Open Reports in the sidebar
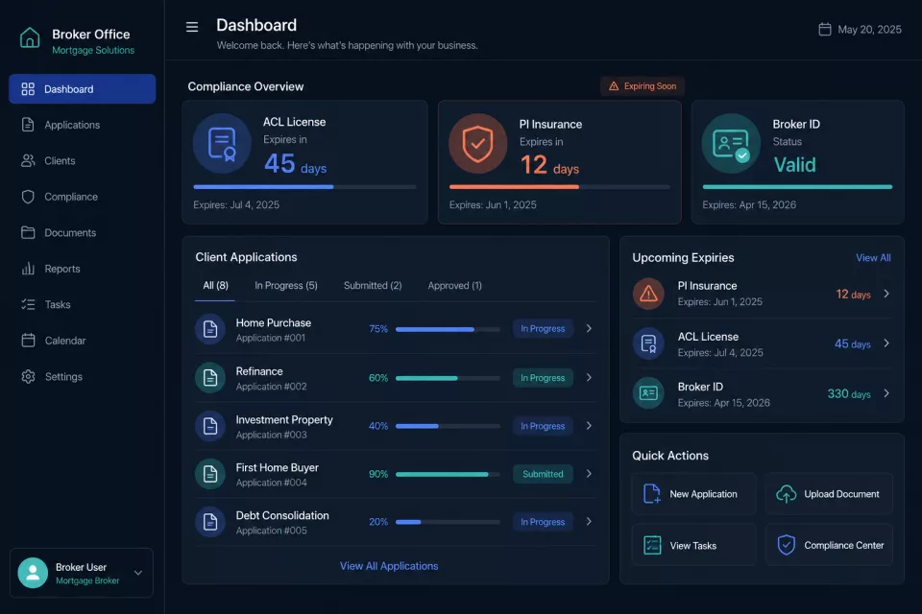 [83, 269]
